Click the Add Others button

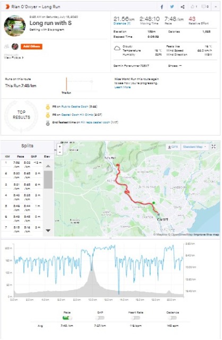(32, 46)
